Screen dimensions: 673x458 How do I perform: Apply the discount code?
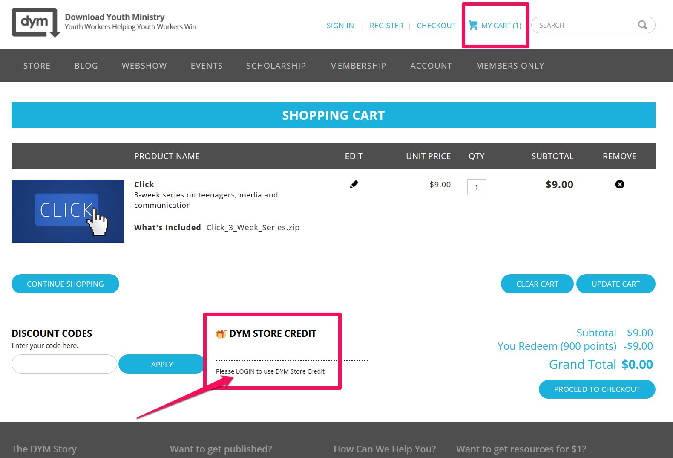pyautogui.click(x=162, y=364)
